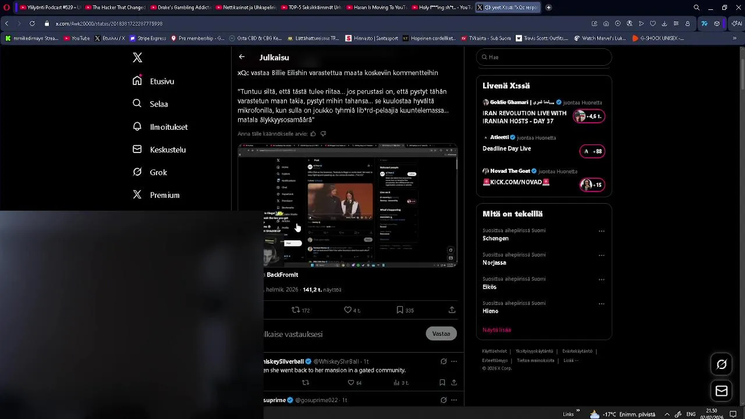This screenshot has height=419, width=745.
Task: Open more options for Hieno trend
Action: click(601, 304)
